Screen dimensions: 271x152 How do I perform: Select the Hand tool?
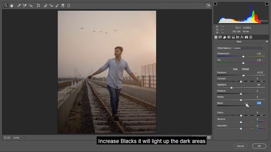pyautogui.click(x=11, y=5)
